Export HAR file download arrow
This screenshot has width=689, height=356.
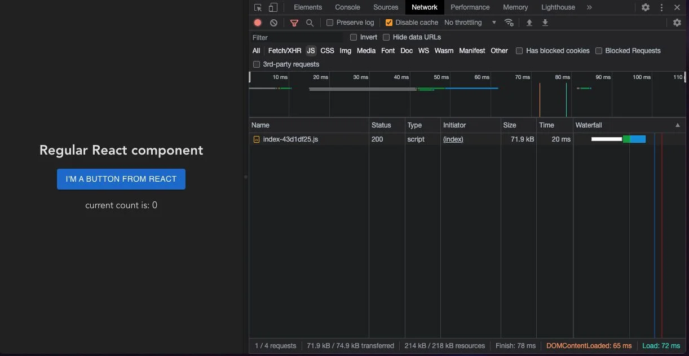click(545, 23)
